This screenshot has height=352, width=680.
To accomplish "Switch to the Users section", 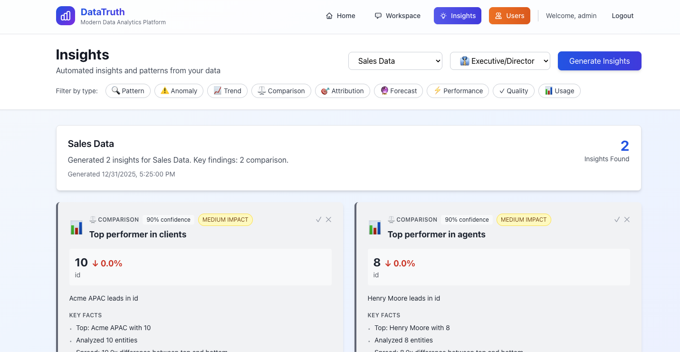I will tap(509, 15).
